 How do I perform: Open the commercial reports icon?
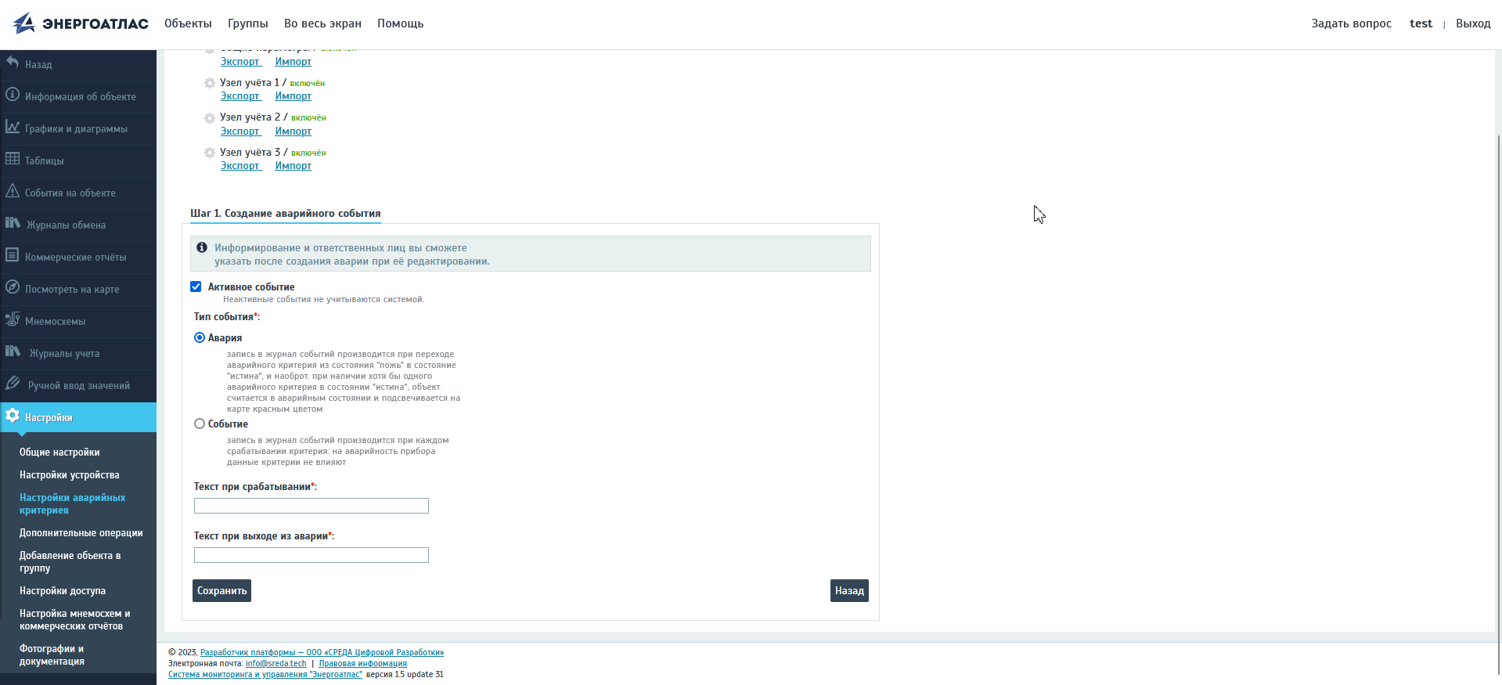coord(13,255)
